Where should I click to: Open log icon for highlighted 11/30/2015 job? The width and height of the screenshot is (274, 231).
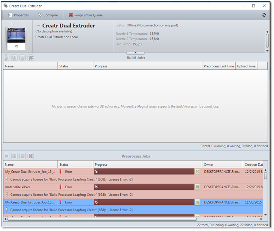tap(197, 202)
